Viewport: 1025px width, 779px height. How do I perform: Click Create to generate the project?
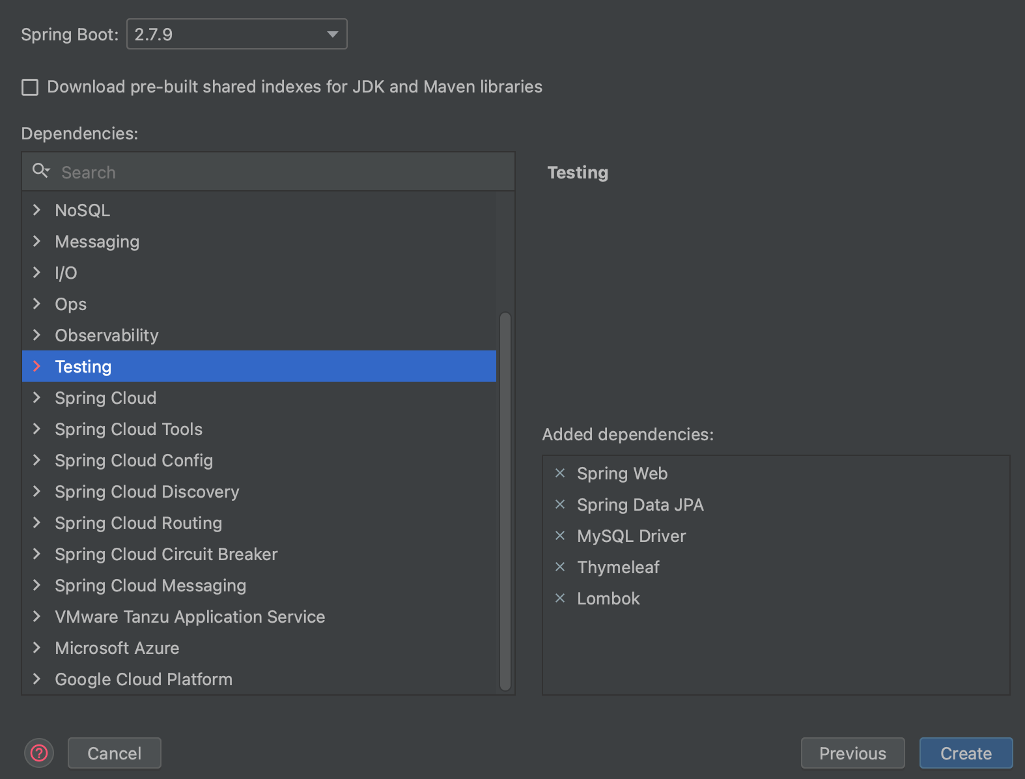(x=966, y=753)
